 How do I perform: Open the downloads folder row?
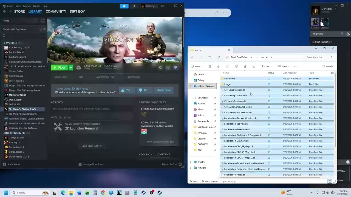click(x=277, y=79)
